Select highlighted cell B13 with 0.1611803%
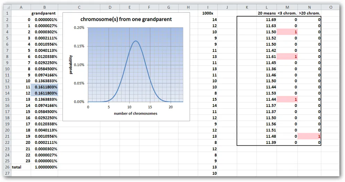Screen dimensions: 345x182 tap(44, 87)
